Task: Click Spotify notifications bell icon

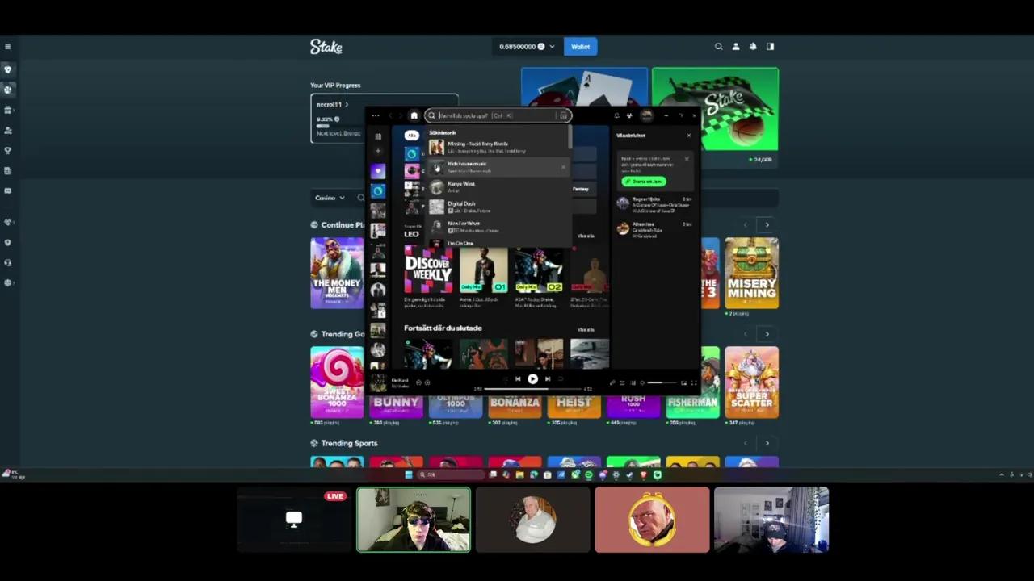Action: [616, 115]
